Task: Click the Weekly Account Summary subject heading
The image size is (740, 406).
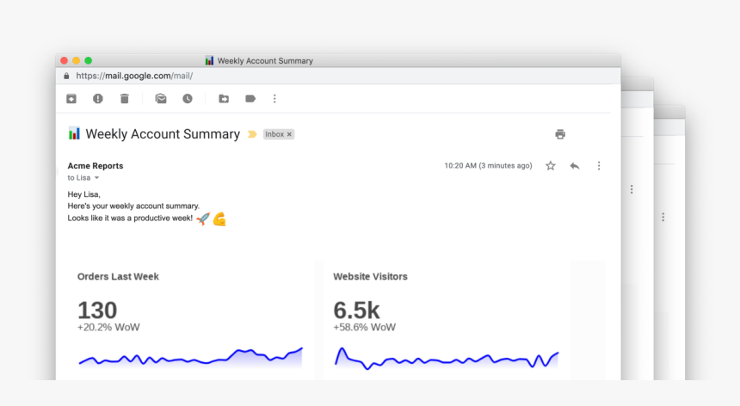Action: [163, 134]
